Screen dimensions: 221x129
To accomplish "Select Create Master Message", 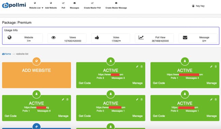I will (116, 8).
